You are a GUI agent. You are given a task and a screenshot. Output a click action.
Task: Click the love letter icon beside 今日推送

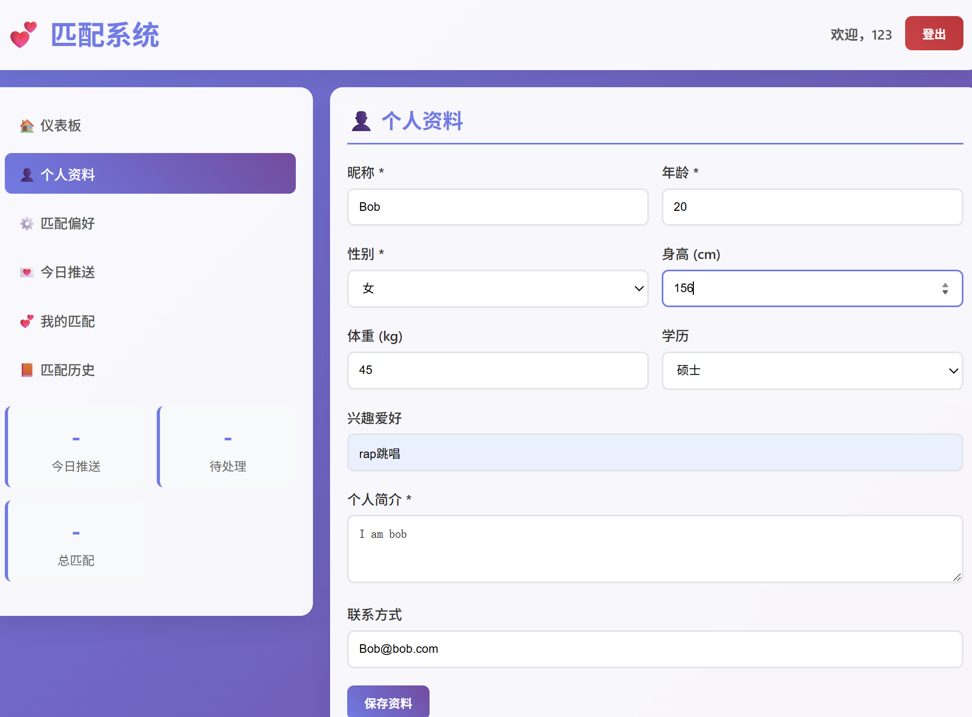point(27,272)
